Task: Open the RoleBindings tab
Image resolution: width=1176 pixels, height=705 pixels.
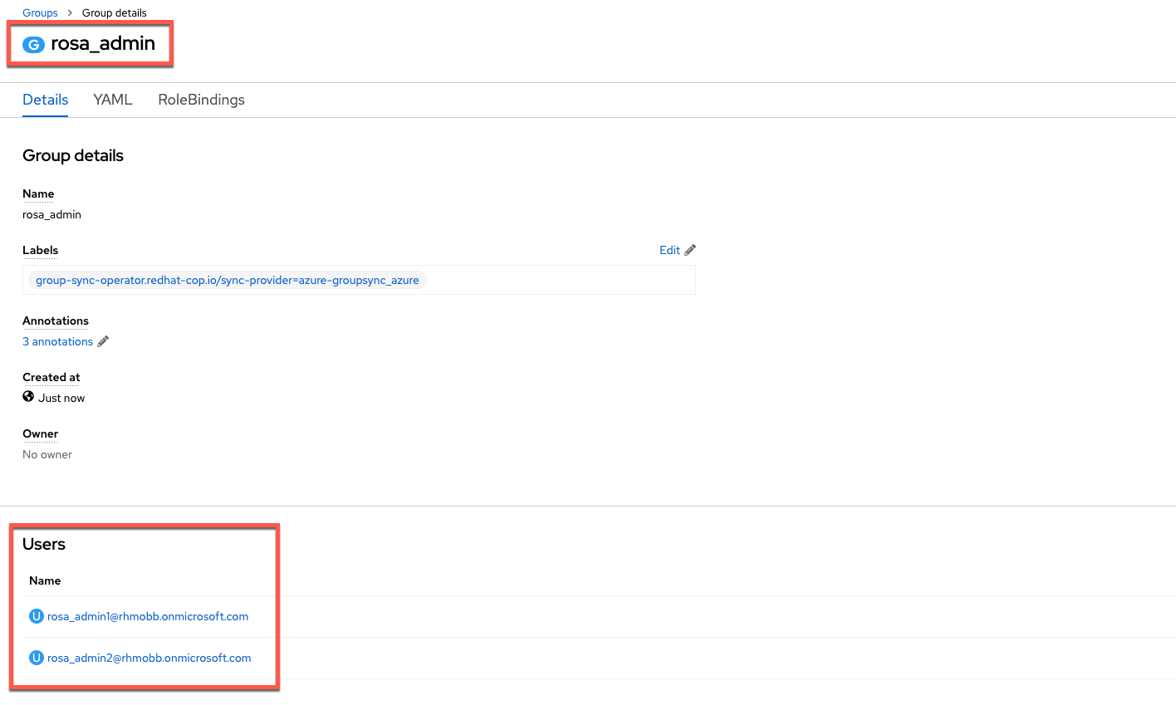Action: (x=201, y=100)
